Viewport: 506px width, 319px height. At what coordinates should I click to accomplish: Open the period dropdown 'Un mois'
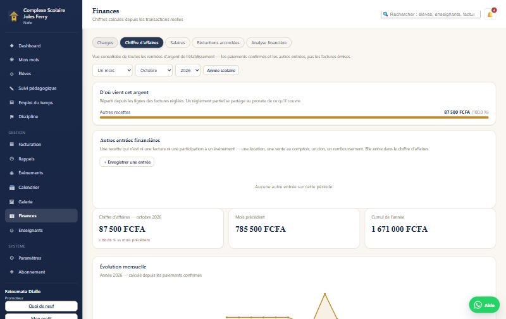click(x=113, y=70)
